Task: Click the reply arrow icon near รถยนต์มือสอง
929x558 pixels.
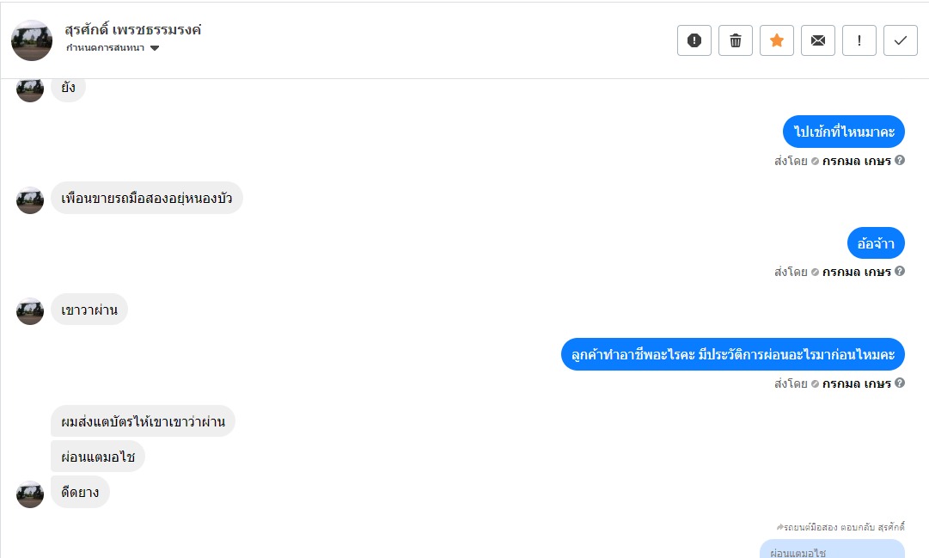Action: (779, 526)
